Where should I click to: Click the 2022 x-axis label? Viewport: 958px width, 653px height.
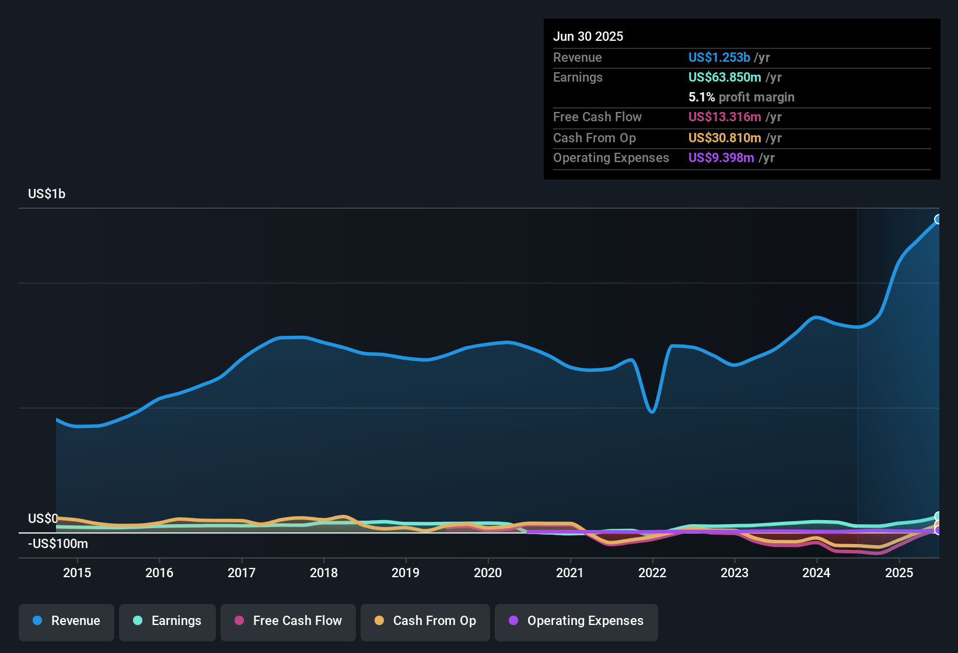tap(652, 573)
